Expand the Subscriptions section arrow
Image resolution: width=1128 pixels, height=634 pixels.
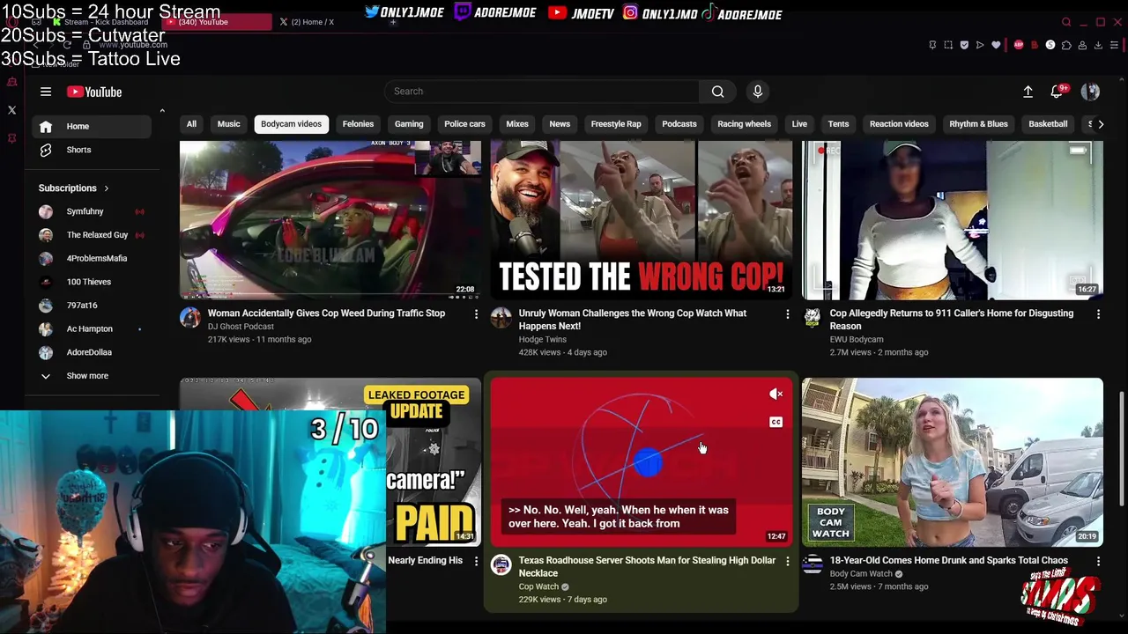tap(106, 188)
